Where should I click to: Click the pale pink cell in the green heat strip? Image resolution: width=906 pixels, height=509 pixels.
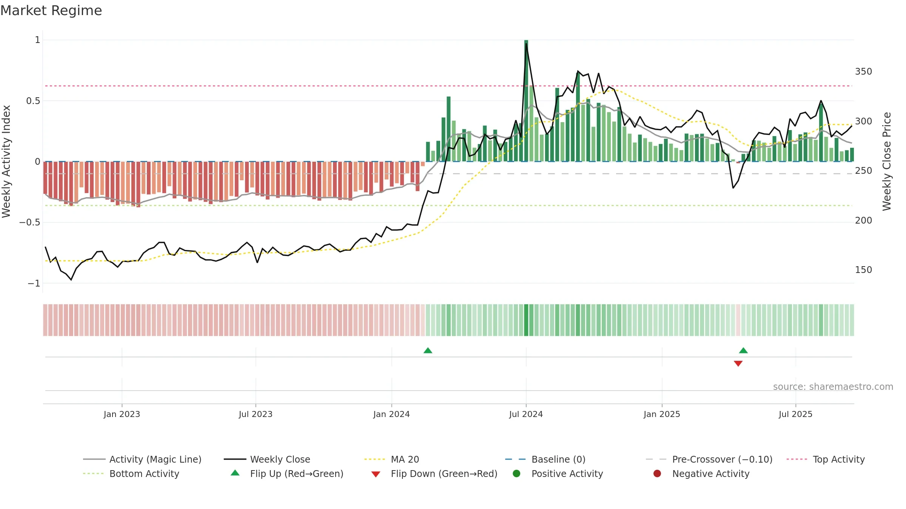point(738,320)
